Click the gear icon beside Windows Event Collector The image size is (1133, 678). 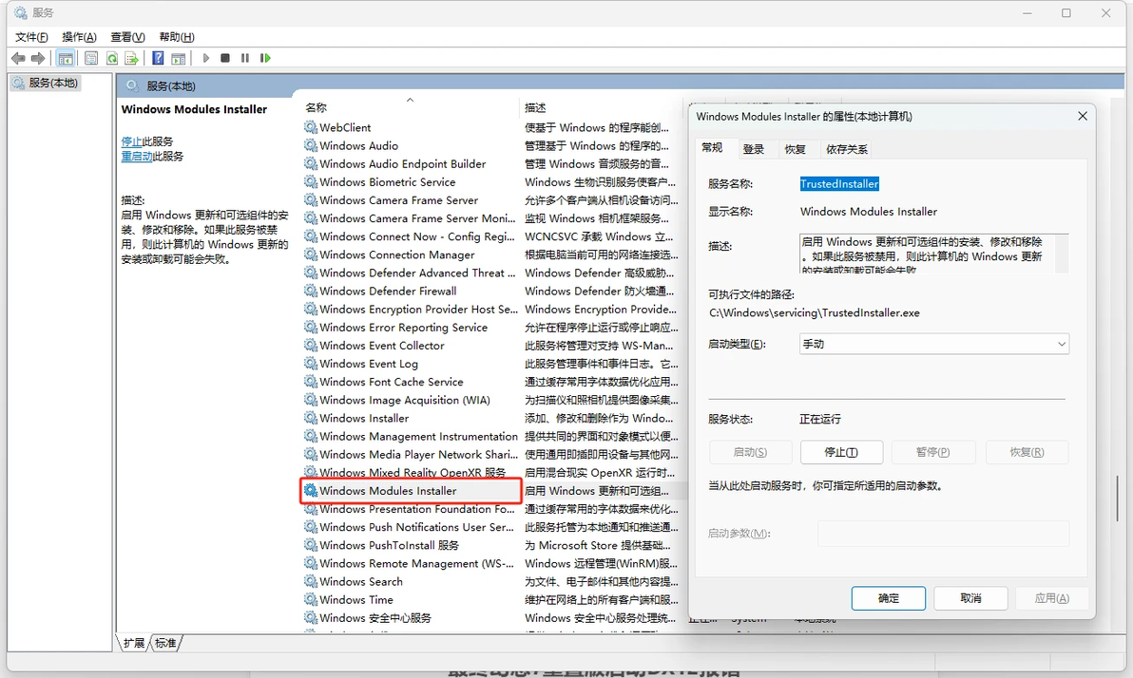click(x=311, y=345)
